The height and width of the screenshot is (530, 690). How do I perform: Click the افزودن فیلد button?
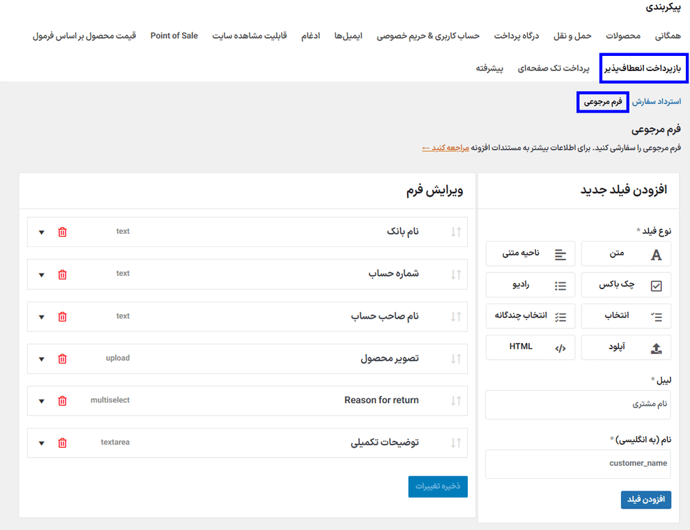(646, 500)
